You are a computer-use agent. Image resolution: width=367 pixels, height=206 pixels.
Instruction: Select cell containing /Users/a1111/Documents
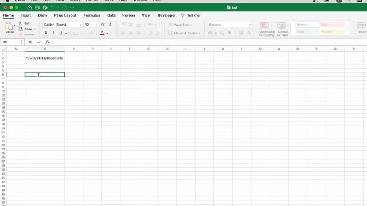point(45,58)
